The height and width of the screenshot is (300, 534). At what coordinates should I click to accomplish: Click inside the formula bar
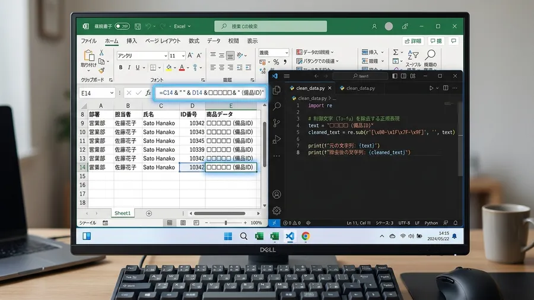210,92
